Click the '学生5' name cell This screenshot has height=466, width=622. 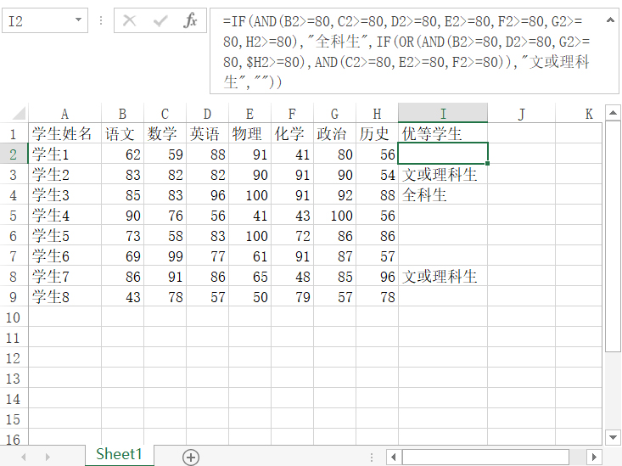[65, 236]
